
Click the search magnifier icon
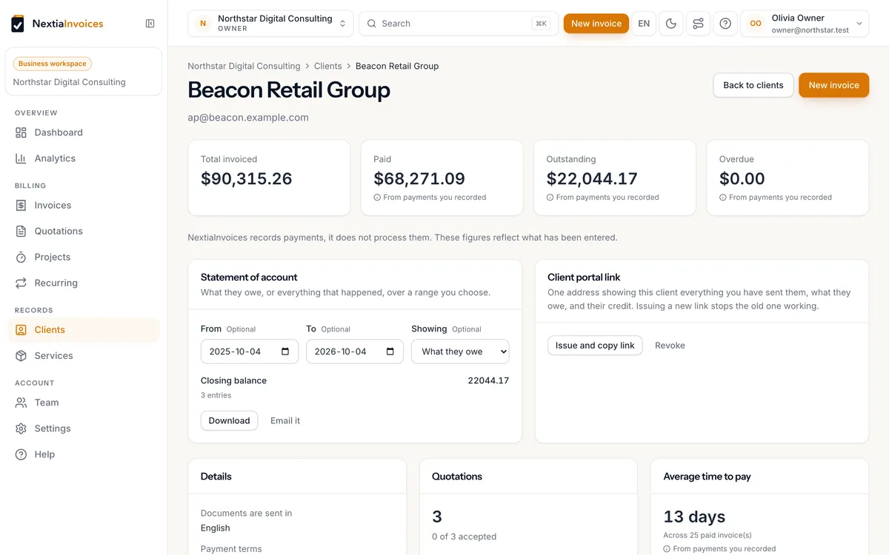(372, 24)
